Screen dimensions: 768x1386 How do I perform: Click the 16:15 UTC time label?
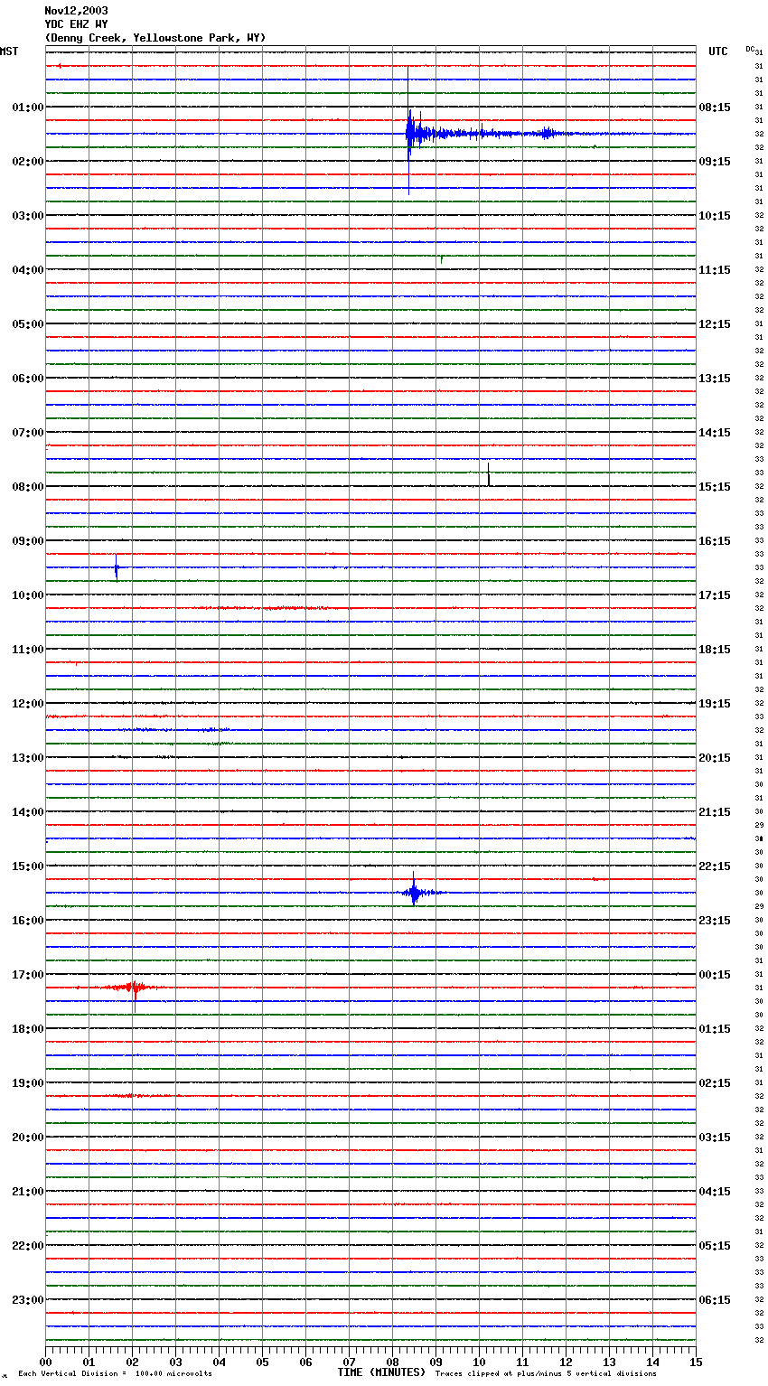pyautogui.click(x=715, y=540)
